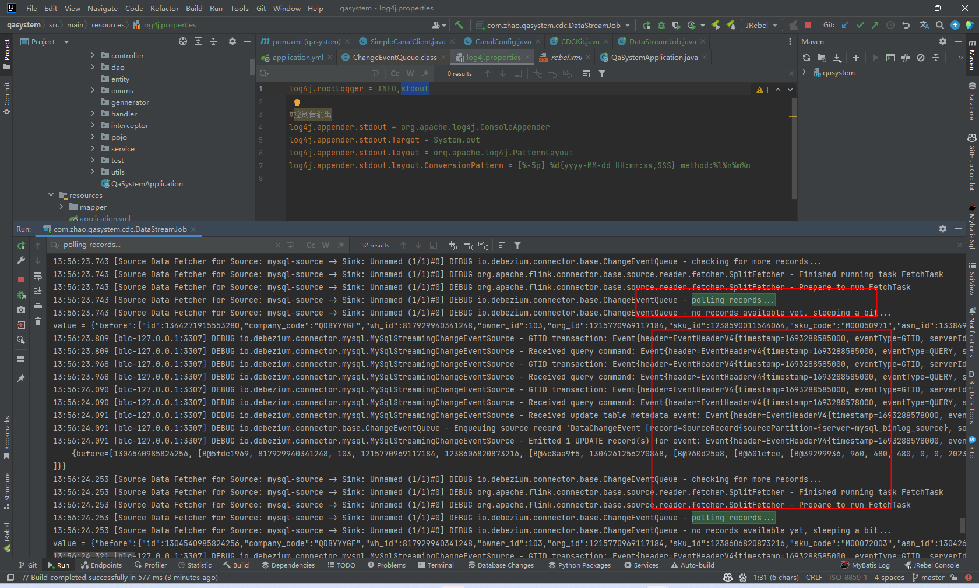Download Maven sources icon

click(837, 58)
